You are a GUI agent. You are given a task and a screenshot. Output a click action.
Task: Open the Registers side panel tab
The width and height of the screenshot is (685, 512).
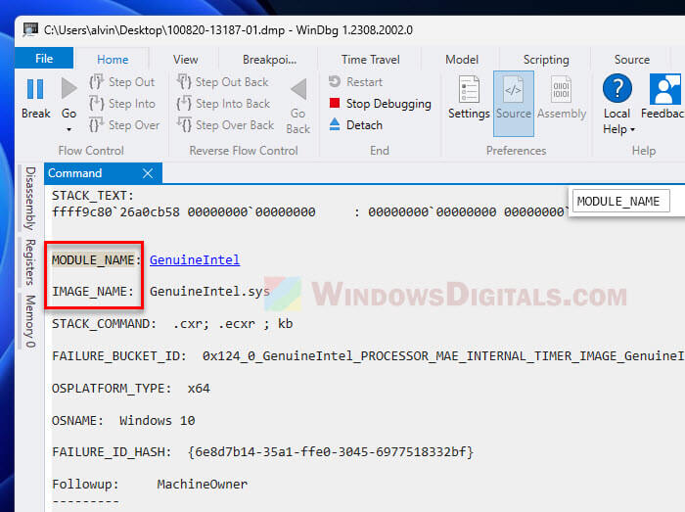pyautogui.click(x=29, y=261)
